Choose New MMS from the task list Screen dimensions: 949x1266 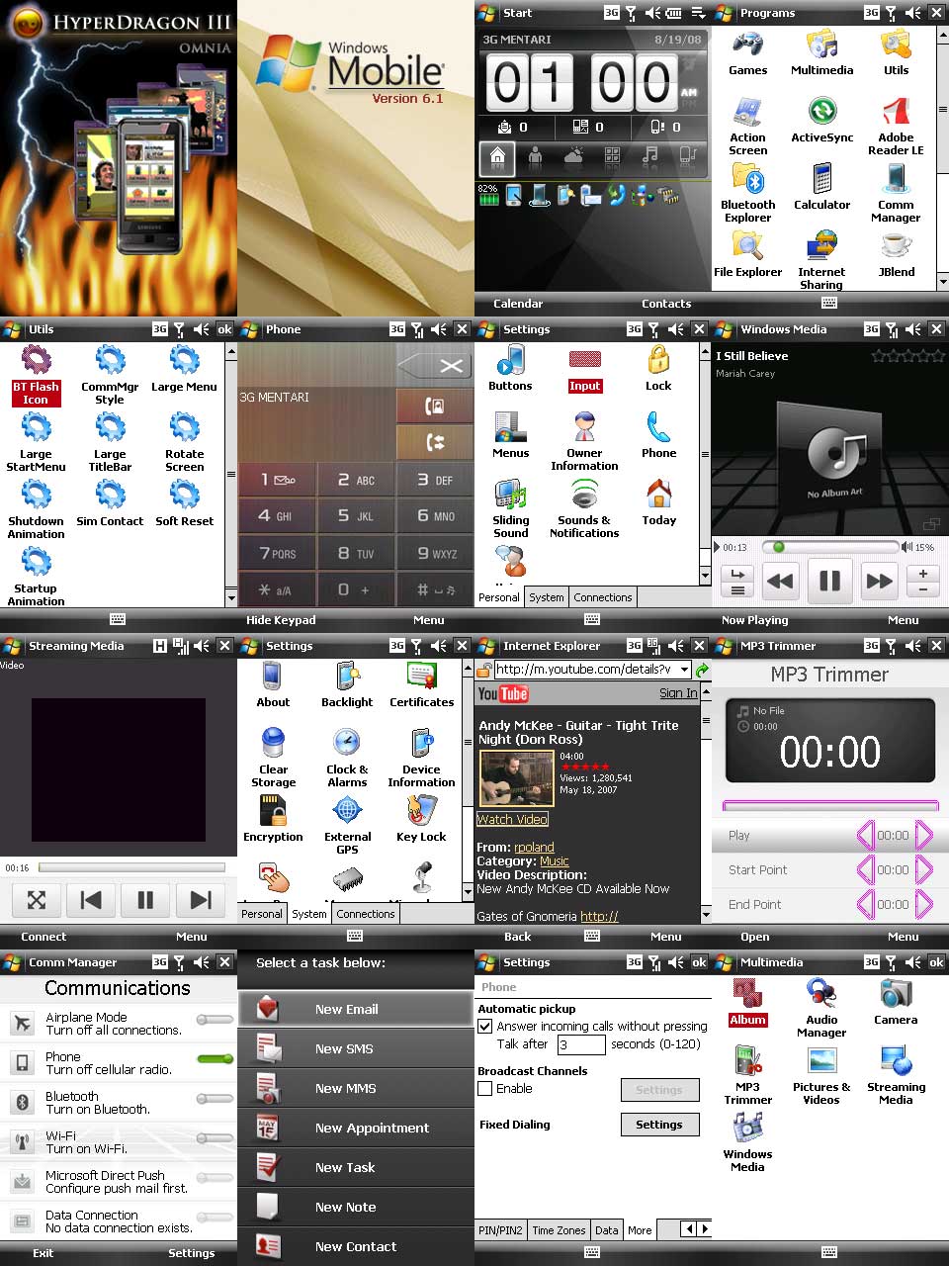click(x=356, y=1088)
